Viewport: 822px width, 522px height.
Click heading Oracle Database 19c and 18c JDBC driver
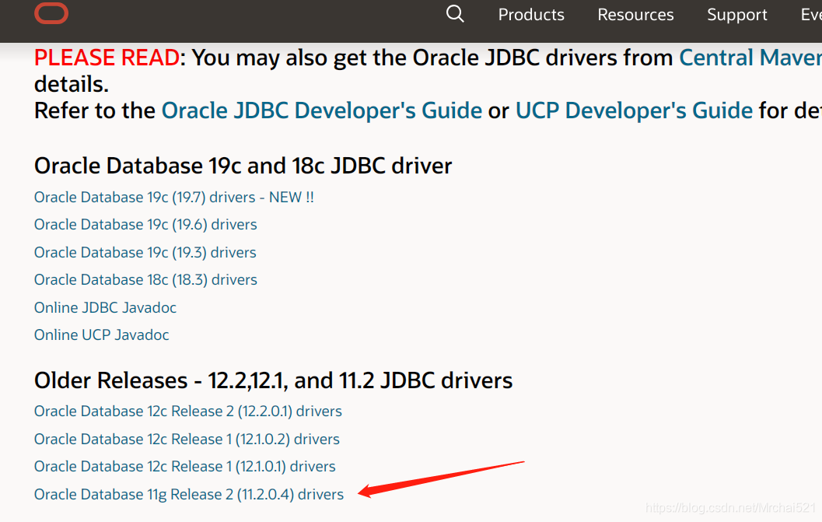click(243, 166)
